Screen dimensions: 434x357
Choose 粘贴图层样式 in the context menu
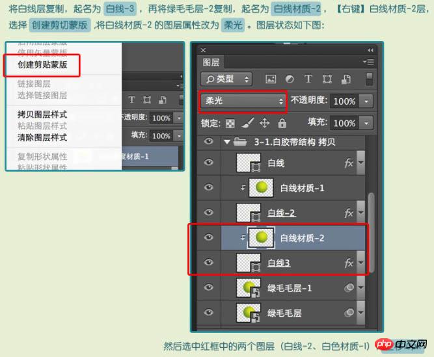pyautogui.click(x=42, y=126)
